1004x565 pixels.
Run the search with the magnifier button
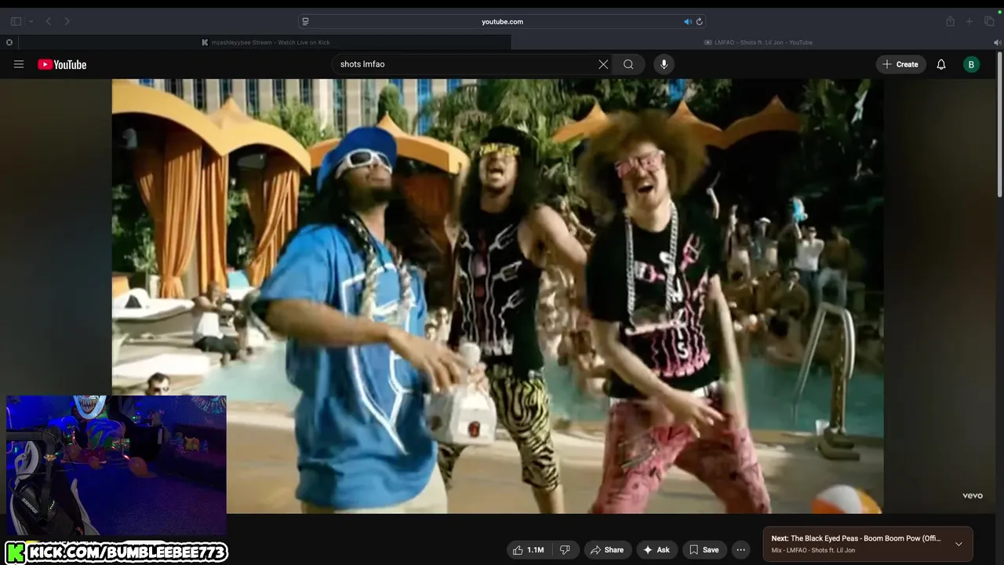628,64
